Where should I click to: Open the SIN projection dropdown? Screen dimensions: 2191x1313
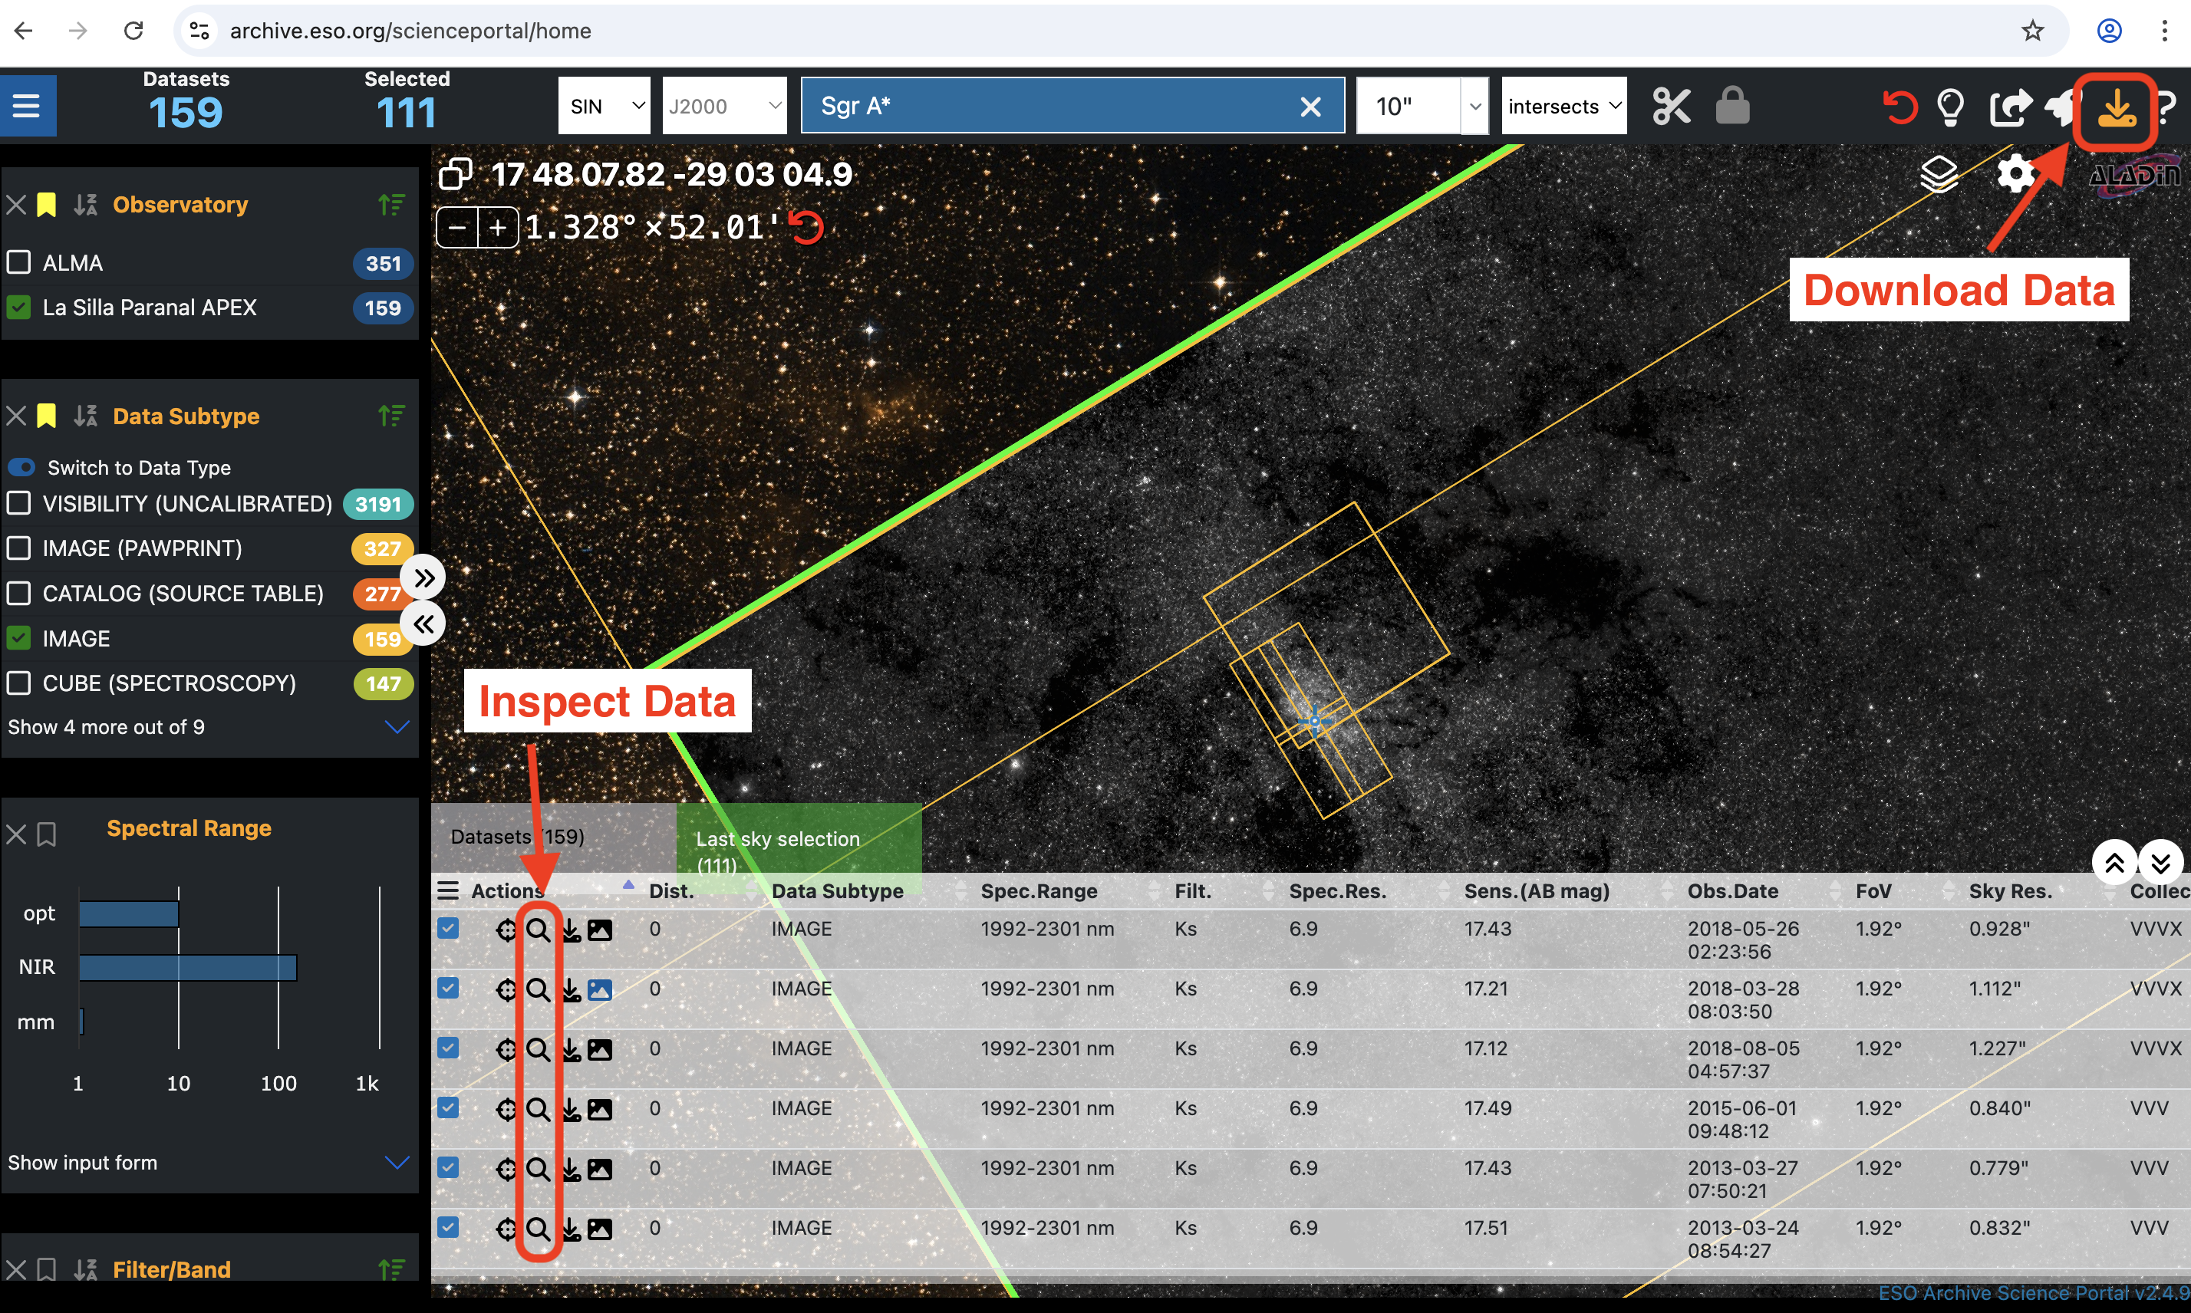605,106
